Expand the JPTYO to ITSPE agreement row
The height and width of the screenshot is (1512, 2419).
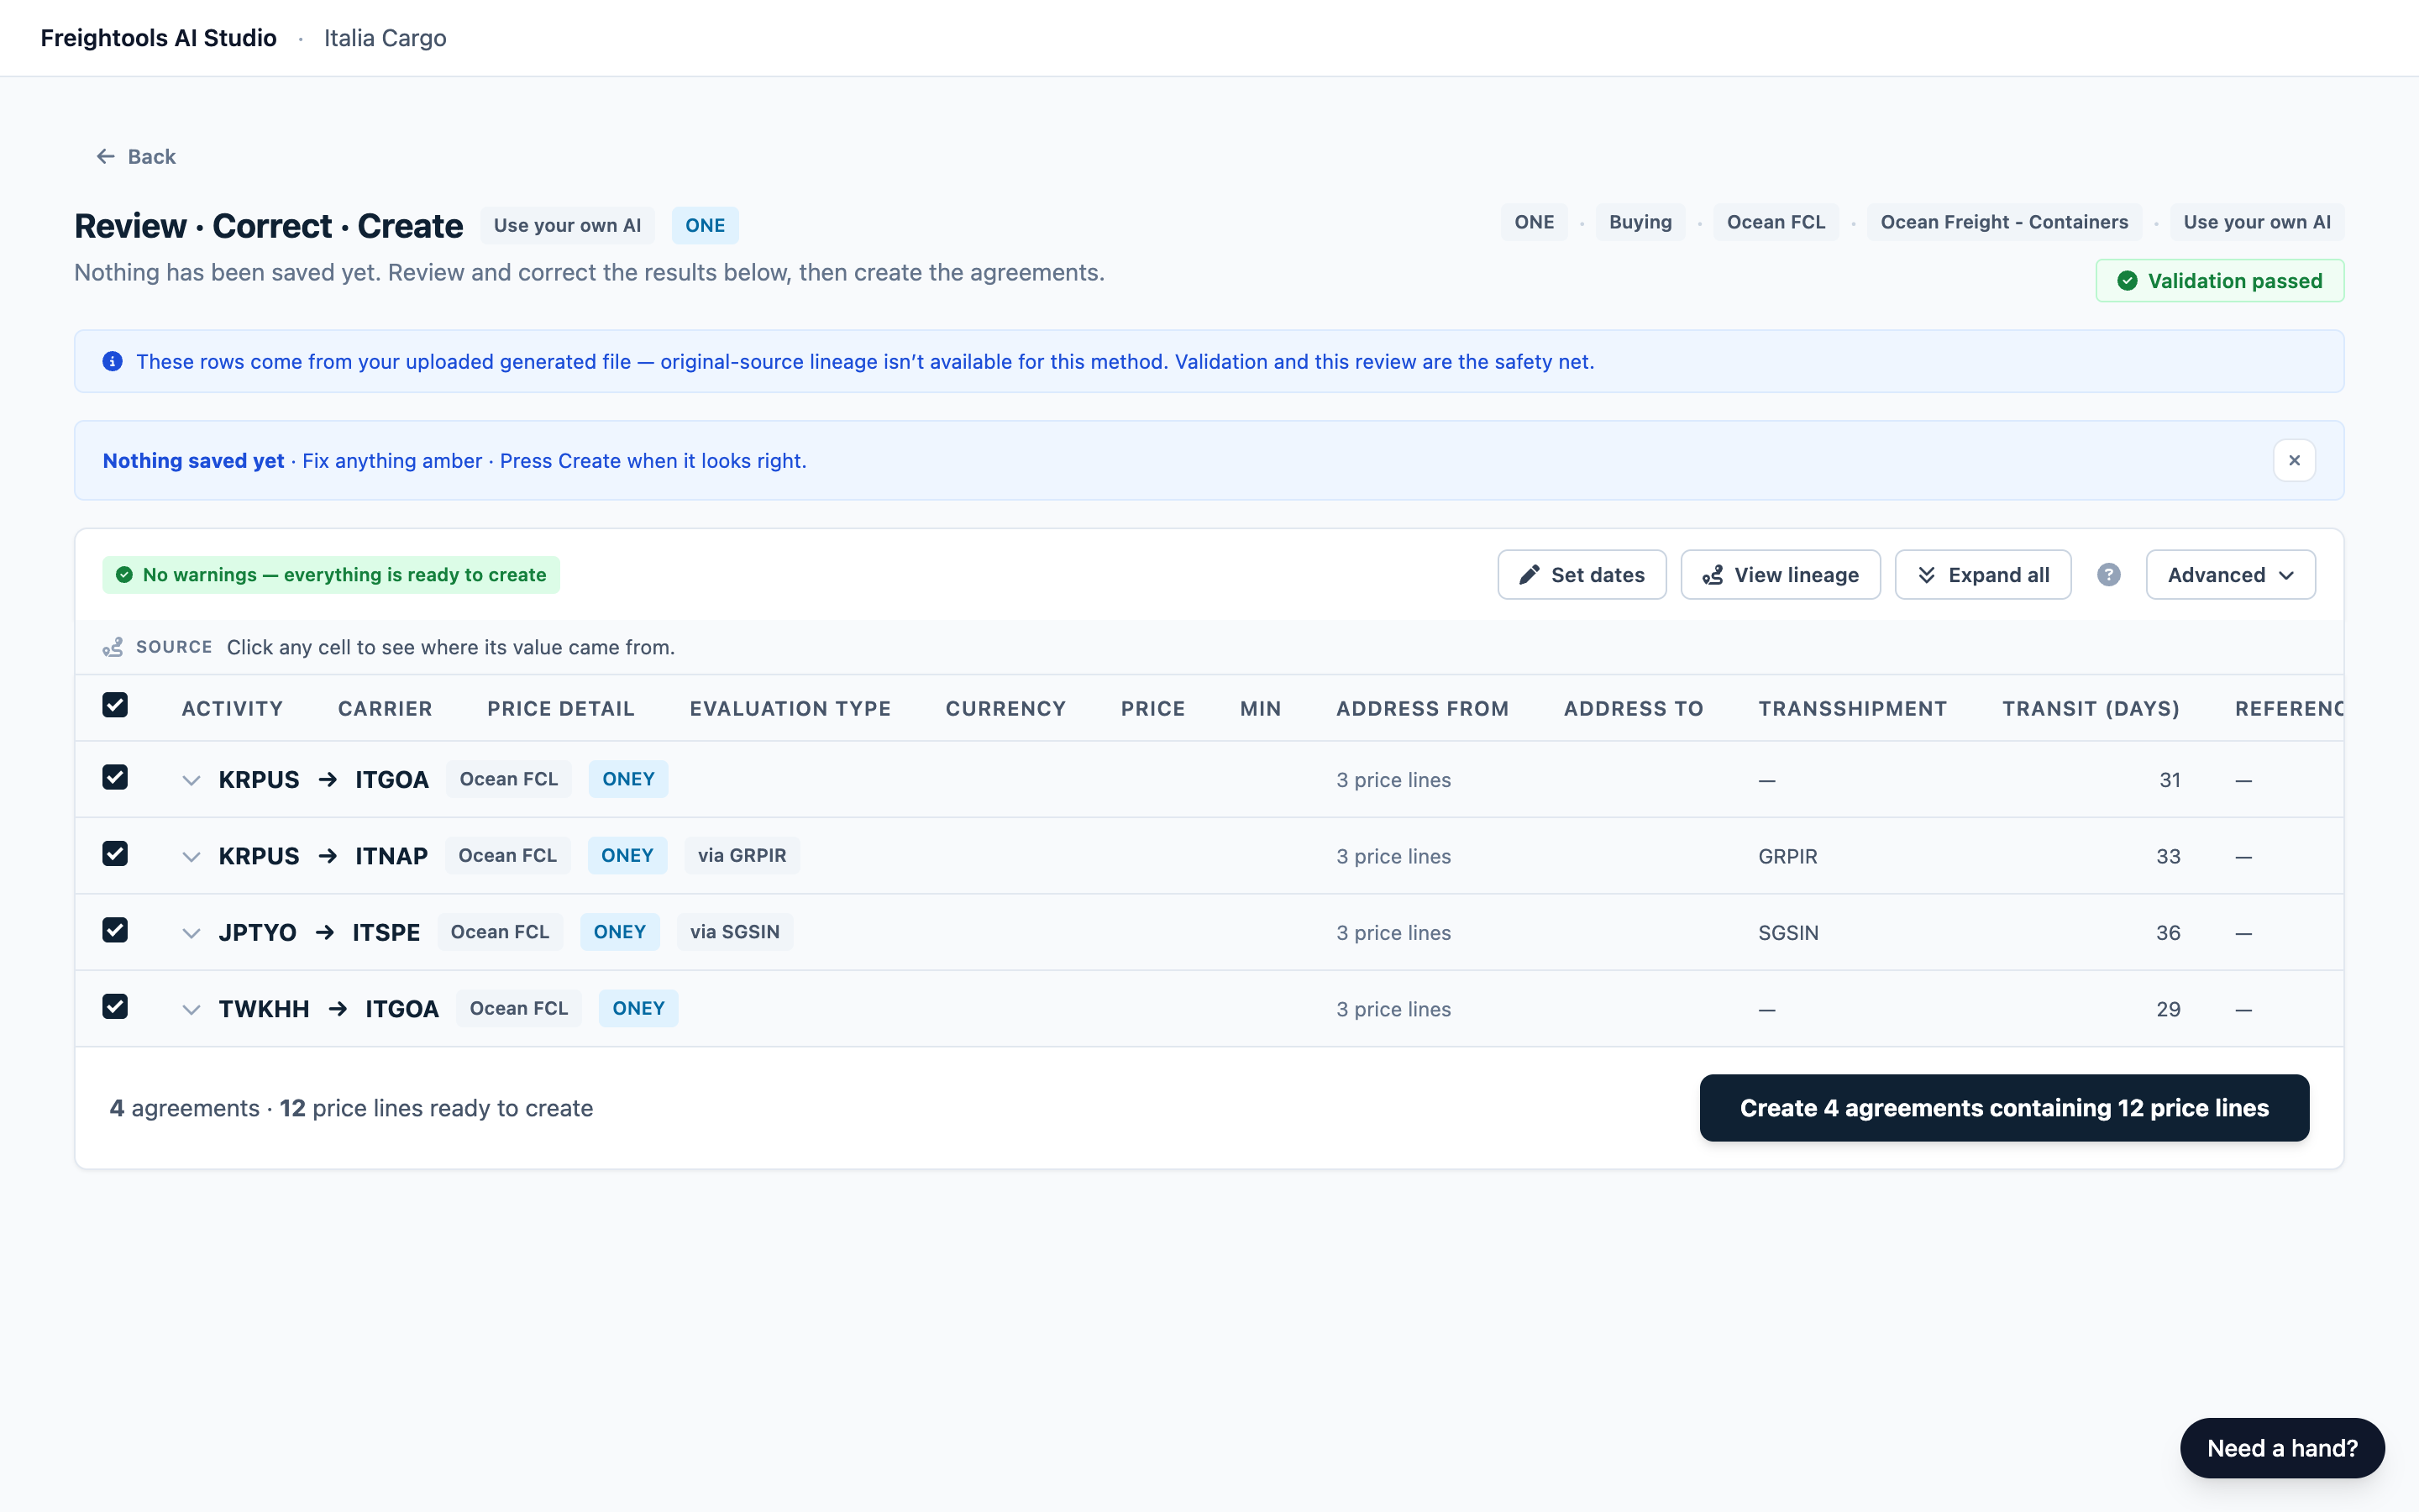tap(191, 933)
